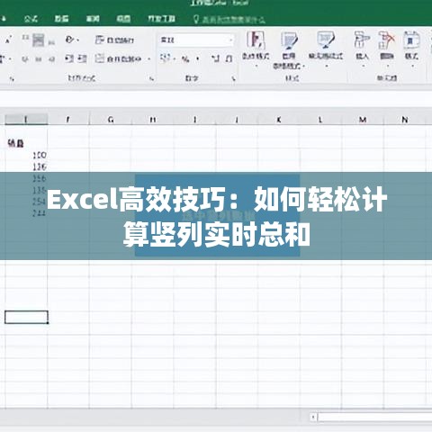Expand the arrow under 插入 (Insert)
The width and height of the screenshot is (432, 432).
click(x=363, y=65)
